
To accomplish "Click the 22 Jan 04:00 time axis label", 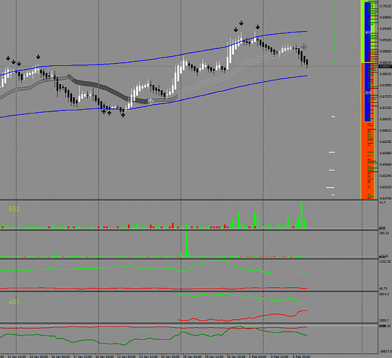I will coord(126,357).
